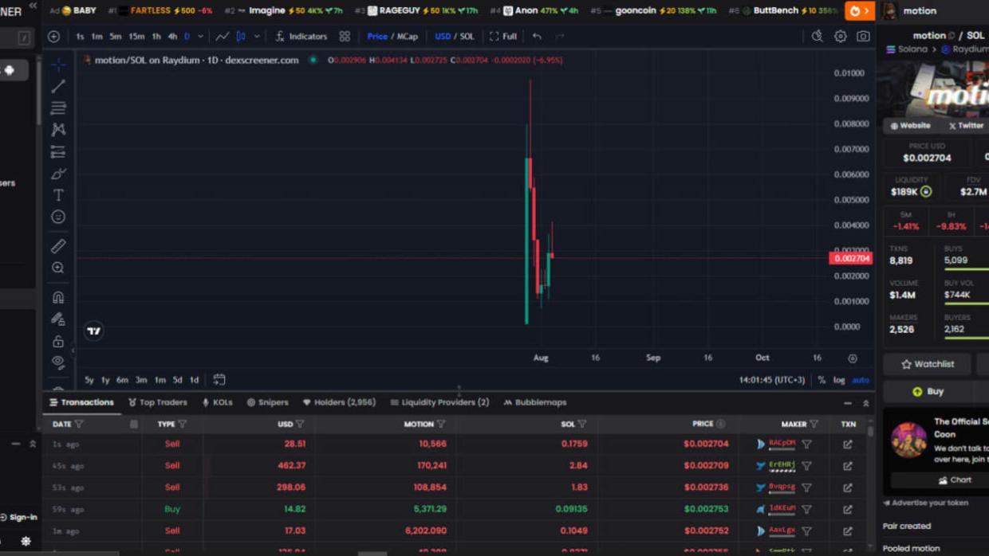Filter transactions by SOL amount
Image resolution: width=989 pixels, height=556 pixels.
(x=582, y=424)
